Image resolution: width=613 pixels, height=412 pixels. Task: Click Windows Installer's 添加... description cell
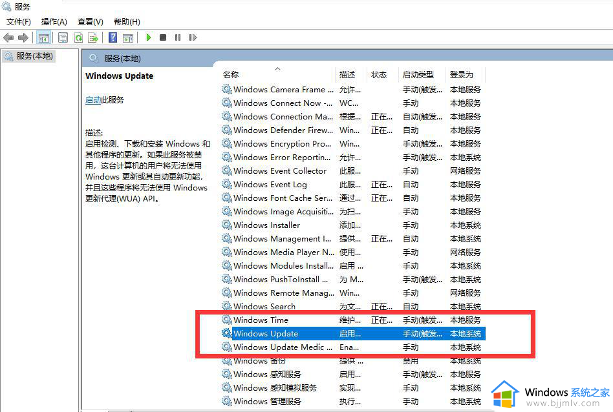coord(350,225)
